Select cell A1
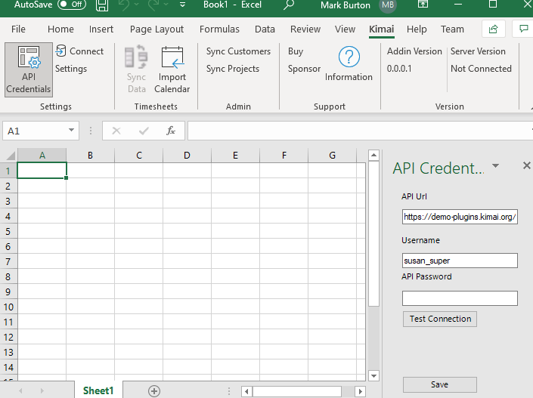 point(42,170)
